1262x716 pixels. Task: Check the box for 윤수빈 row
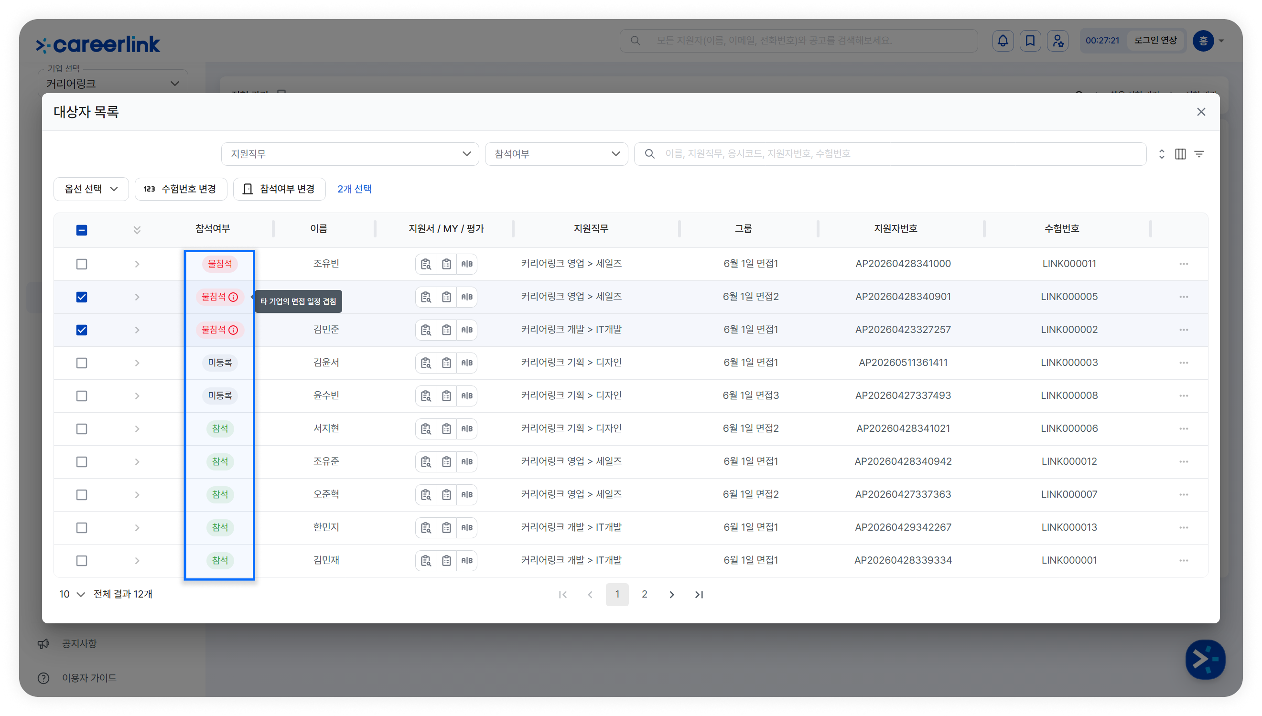tap(82, 396)
